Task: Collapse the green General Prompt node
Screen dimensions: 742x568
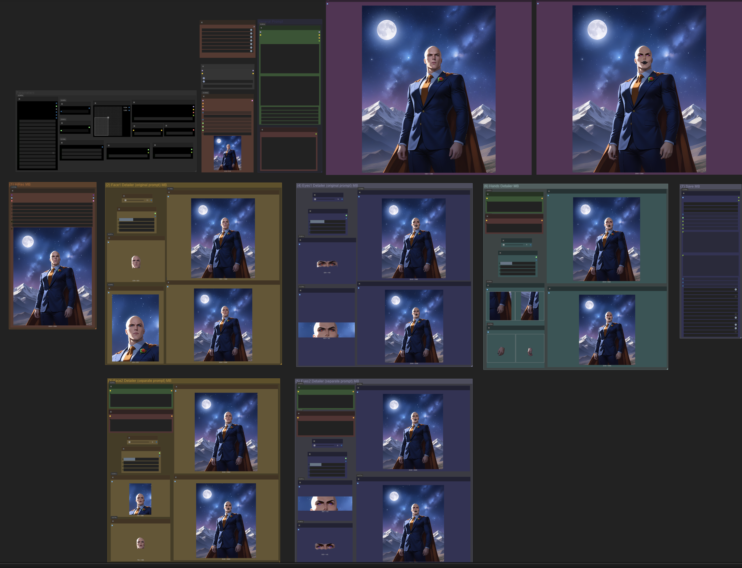Action: point(261,28)
